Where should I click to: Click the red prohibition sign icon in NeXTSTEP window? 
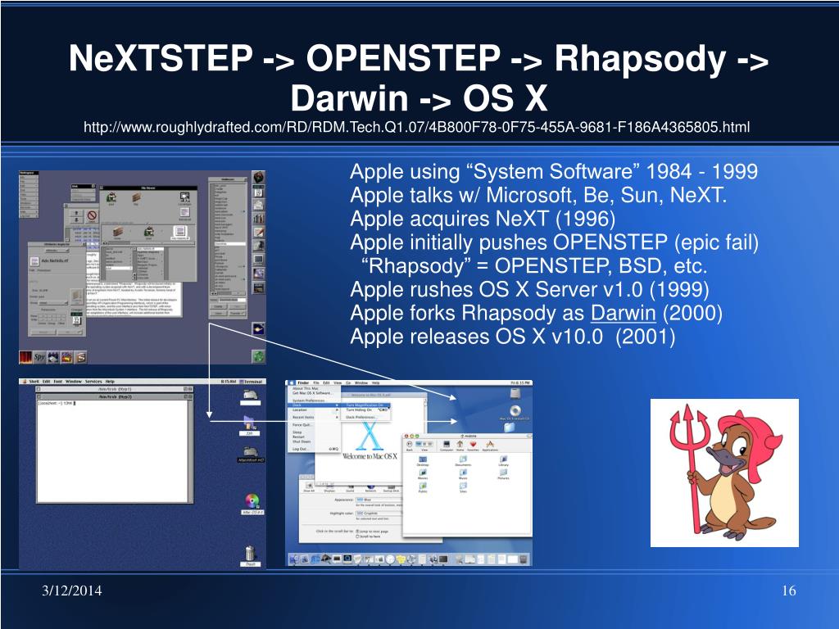(92, 216)
